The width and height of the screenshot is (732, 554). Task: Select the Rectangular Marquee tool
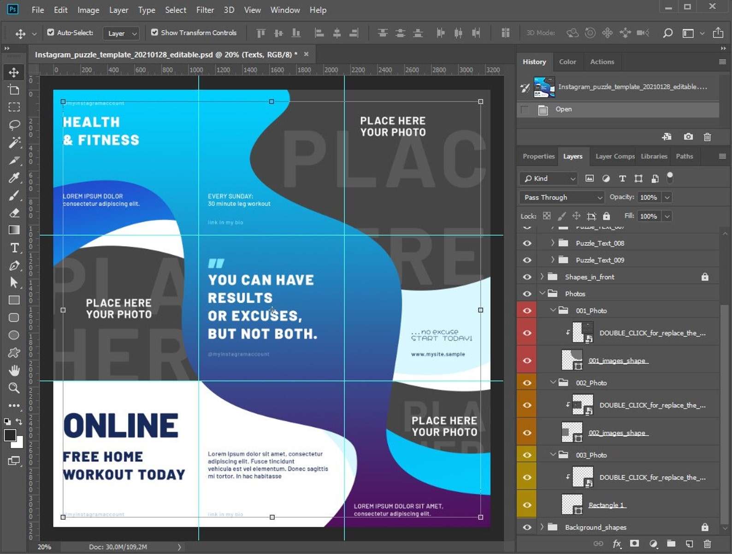click(x=14, y=107)
